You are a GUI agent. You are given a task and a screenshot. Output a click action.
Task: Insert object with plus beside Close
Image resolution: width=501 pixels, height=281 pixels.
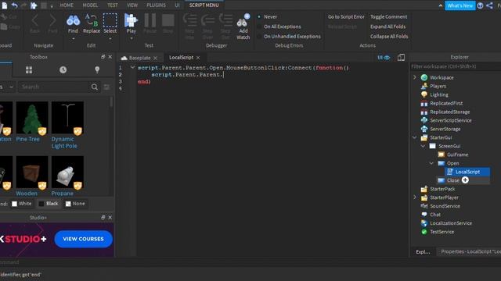465,180
